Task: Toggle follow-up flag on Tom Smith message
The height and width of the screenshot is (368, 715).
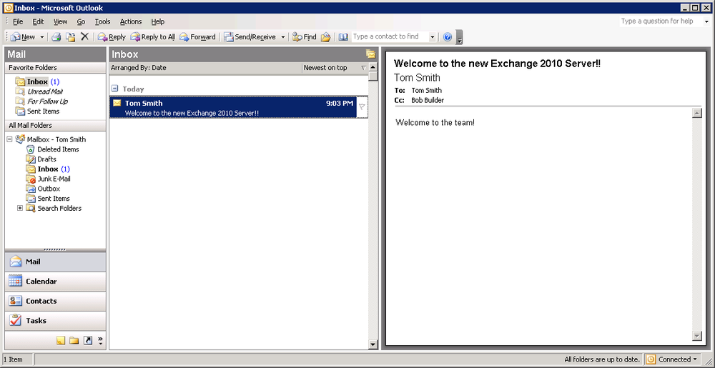Action: 362,107
